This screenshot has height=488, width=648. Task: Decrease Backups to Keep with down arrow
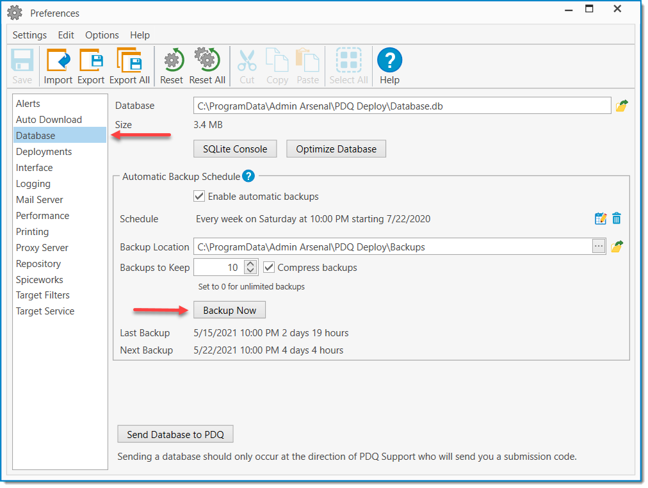(250, 271)
